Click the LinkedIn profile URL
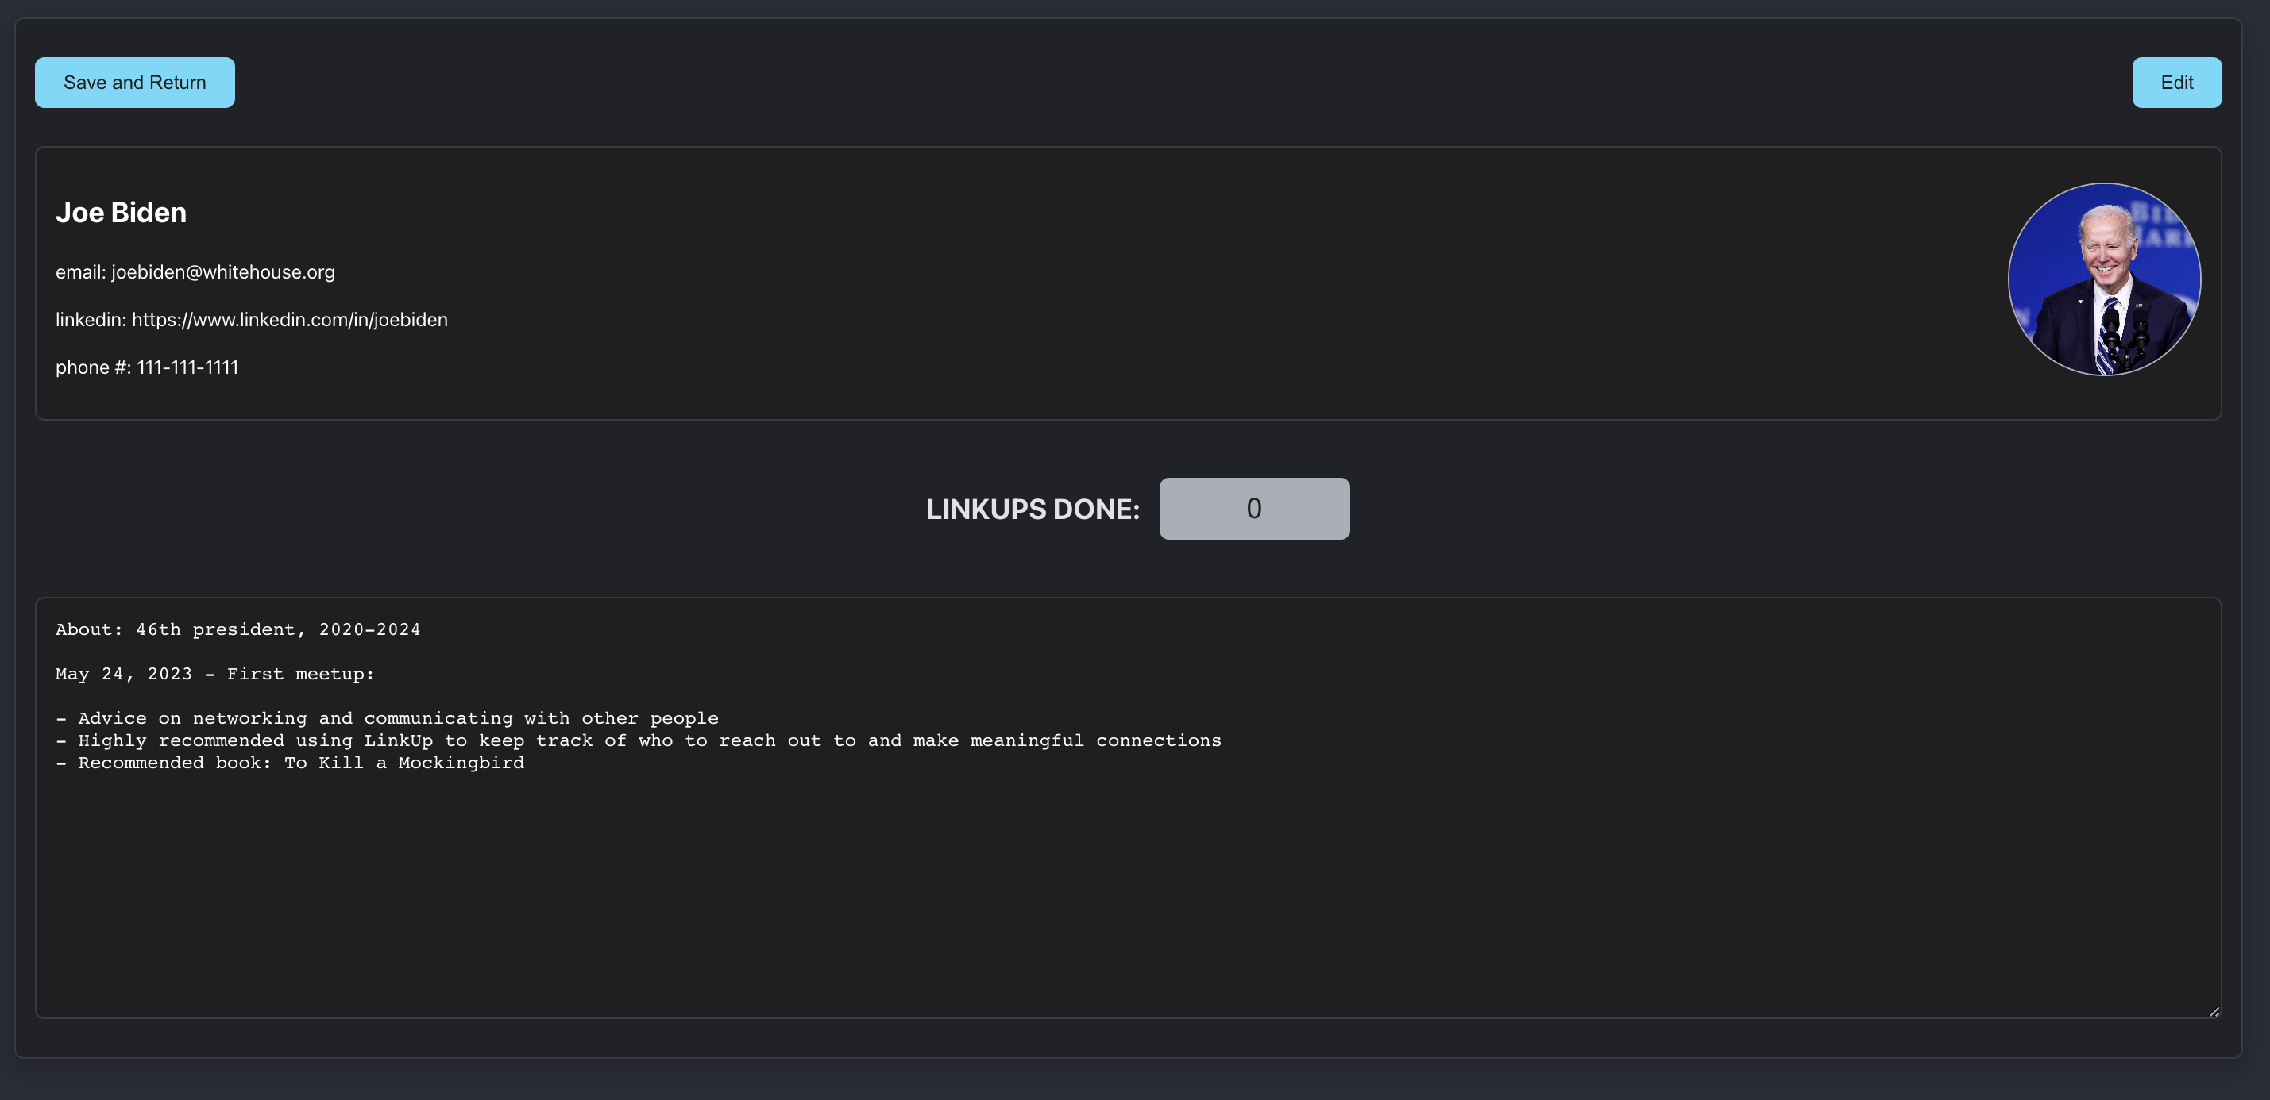The image size is (2270, 1100). click(289, 320)
